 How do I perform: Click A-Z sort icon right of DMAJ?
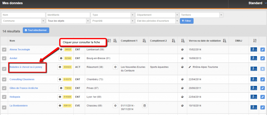click(255, 41)
